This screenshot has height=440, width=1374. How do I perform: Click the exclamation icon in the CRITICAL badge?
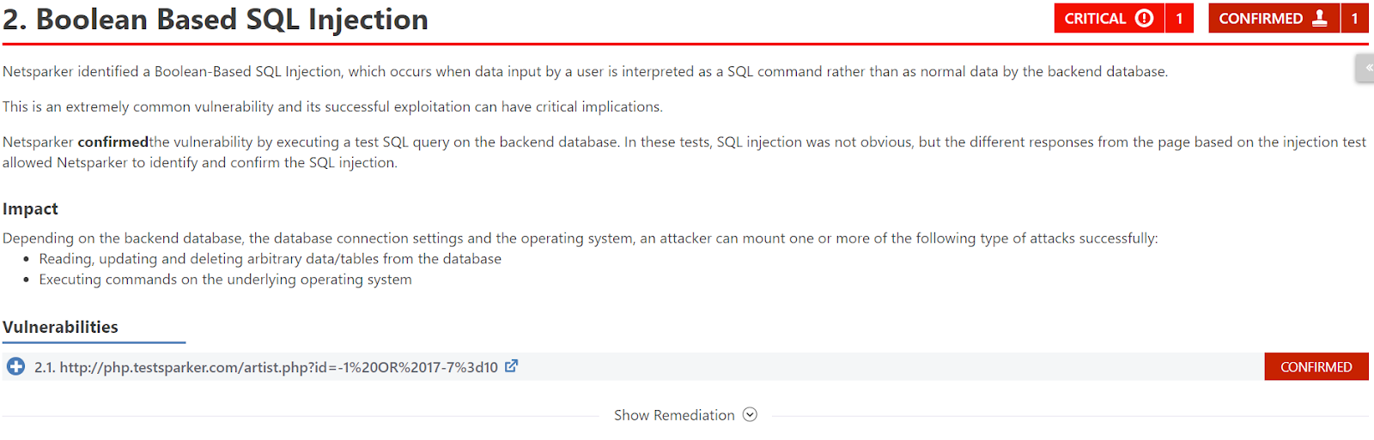(x=1144, y=18)
